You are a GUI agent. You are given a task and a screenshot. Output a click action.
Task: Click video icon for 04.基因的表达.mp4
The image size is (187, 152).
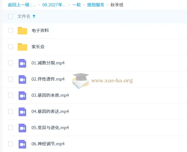(22, 112)
